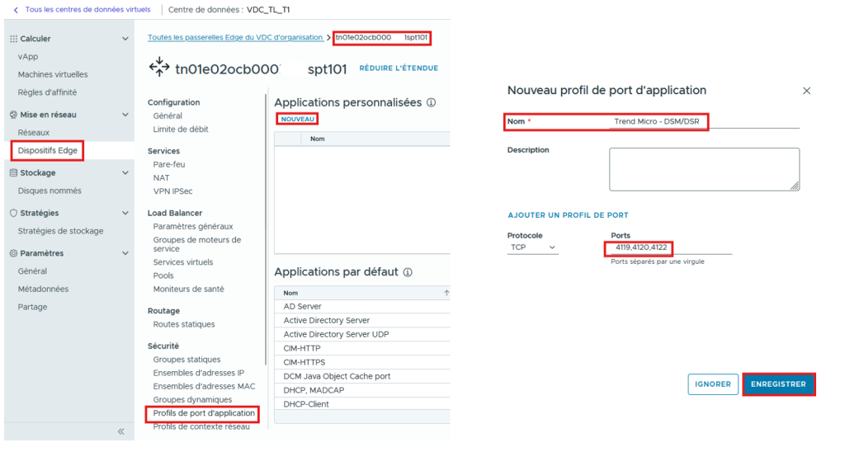The width and height of the screenshot is (845, 452).
Task: Open the Pare-feu services page
Action: 169,164
